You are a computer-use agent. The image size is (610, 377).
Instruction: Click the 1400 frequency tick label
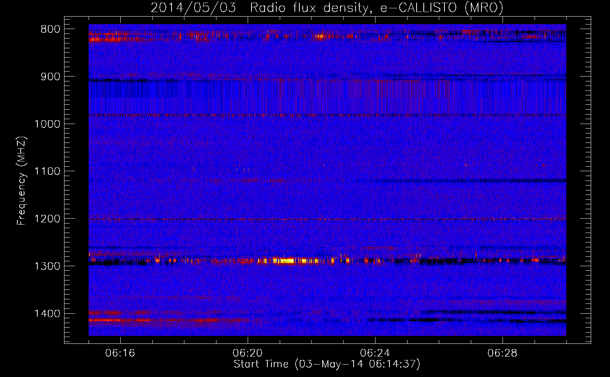pyautogui.click(x=47, y=314)
